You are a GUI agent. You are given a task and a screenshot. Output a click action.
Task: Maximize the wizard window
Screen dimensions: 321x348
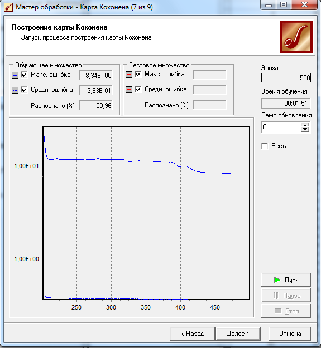284,5
